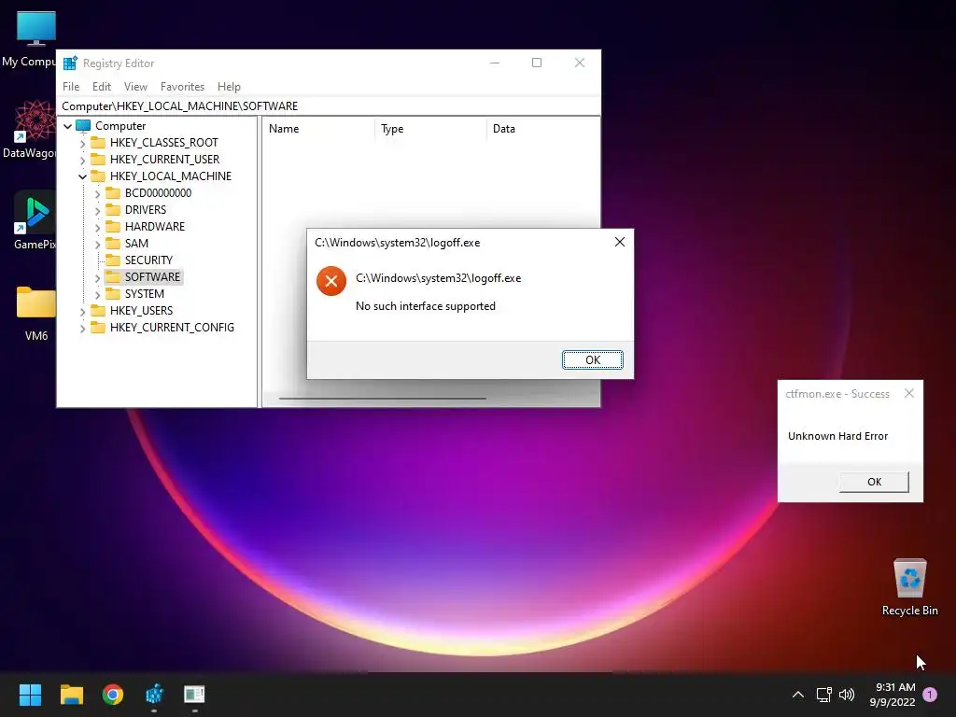Viewport: 956px width, 717px height.
Task: Click the Type column header
Action: (430, 129)
